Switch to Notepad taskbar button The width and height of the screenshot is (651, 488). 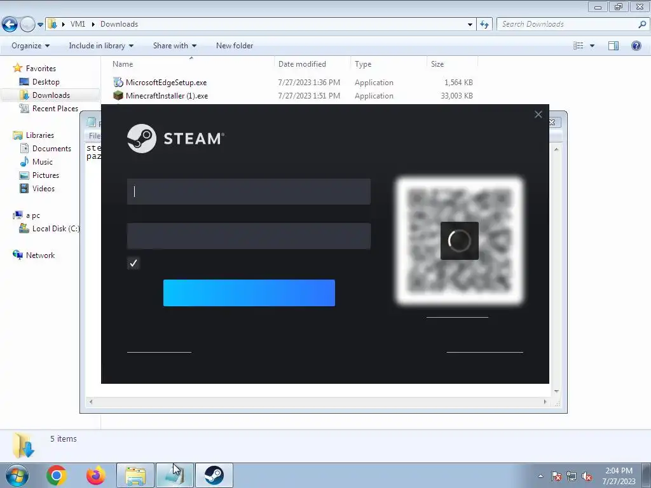[x=175, y=475]
